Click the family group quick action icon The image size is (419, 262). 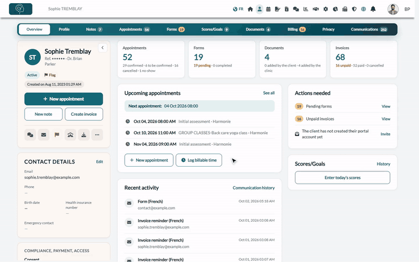click(x=70, y=135)
